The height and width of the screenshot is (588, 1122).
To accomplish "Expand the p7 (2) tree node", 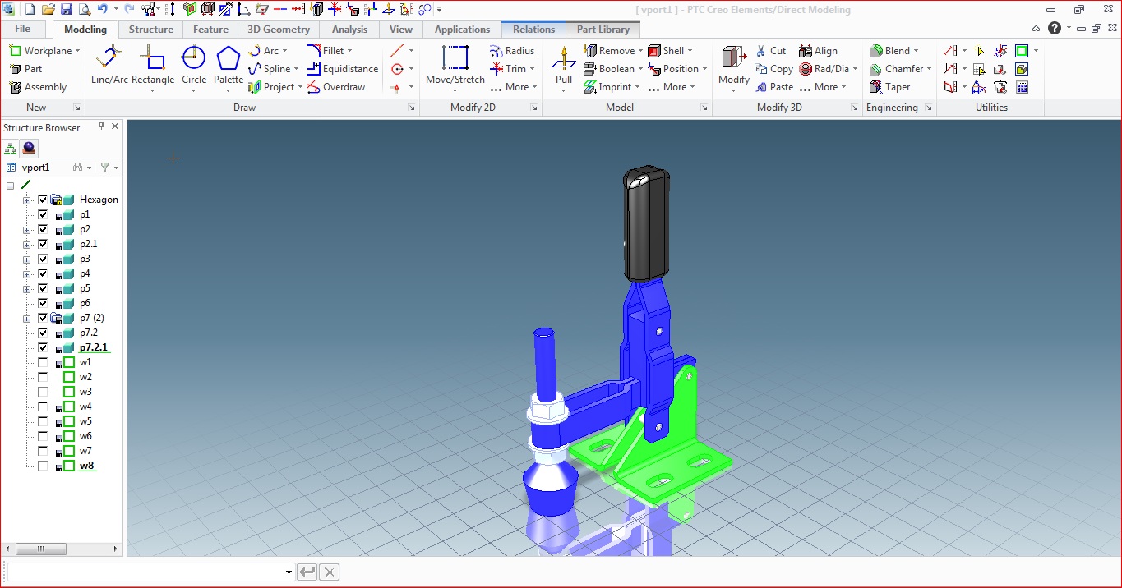I will coord(26,318).
